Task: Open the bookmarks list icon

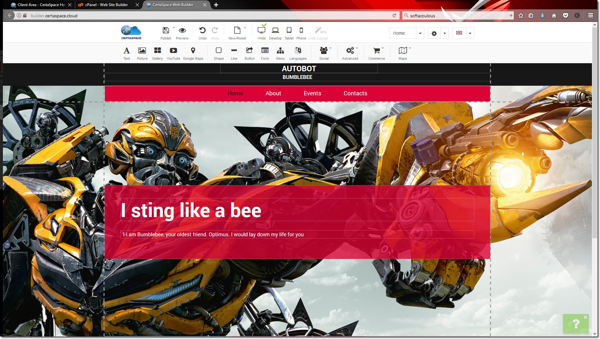Action: [x=531, y=15]
